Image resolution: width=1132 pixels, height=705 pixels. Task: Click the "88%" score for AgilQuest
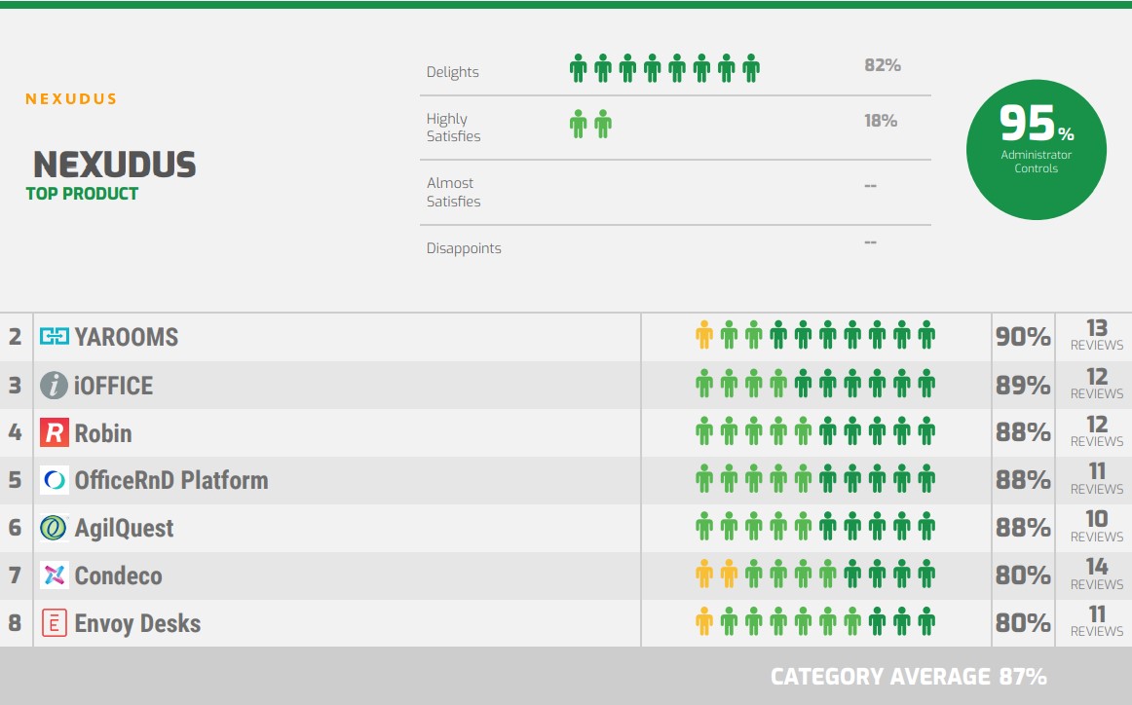click(1023, 528)
